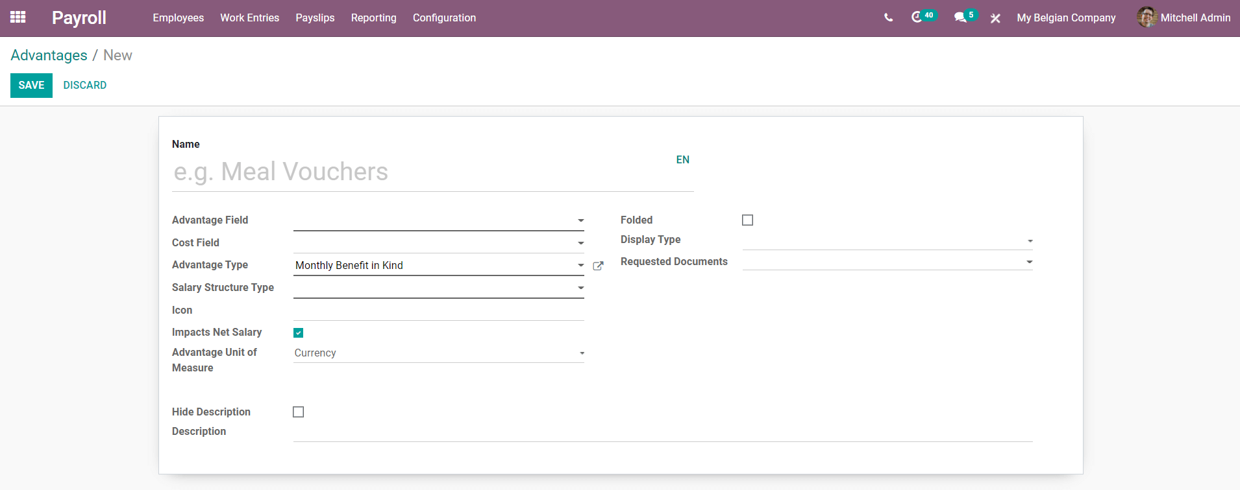
Task: Tick the Hide Description checkbox
Action: point(299,412)
